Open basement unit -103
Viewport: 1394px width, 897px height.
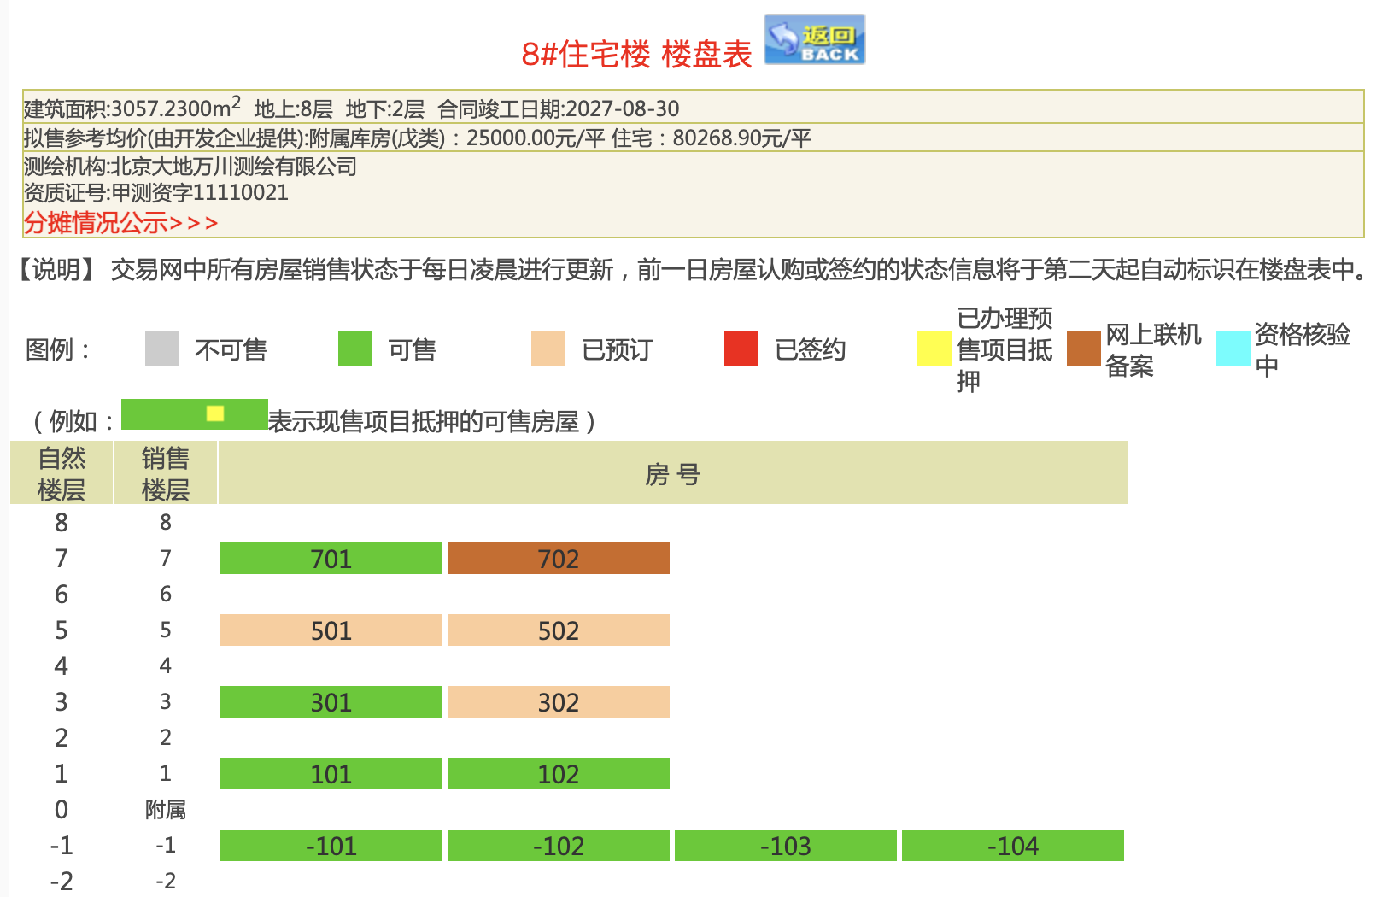coord(786,846)
